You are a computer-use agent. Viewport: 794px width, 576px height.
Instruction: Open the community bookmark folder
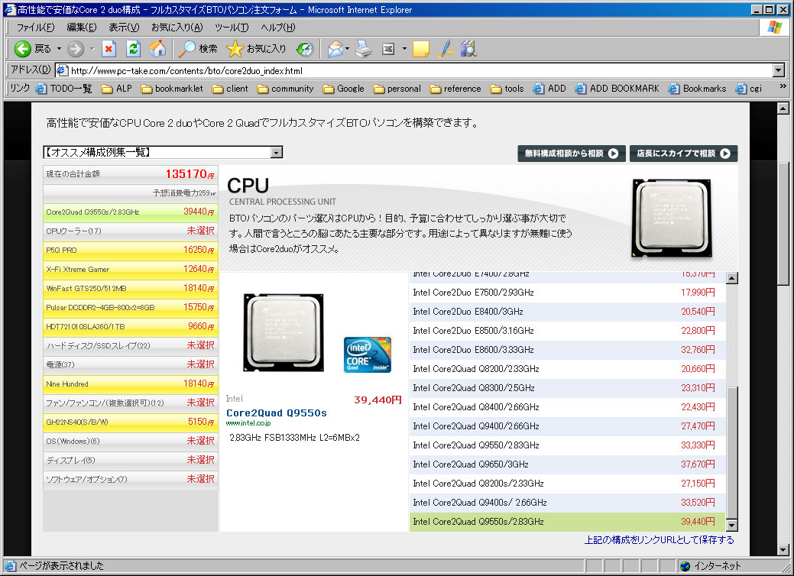point(285,89)
